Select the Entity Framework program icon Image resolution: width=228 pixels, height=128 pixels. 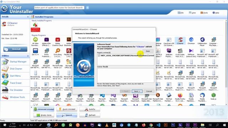coord(46,53)
